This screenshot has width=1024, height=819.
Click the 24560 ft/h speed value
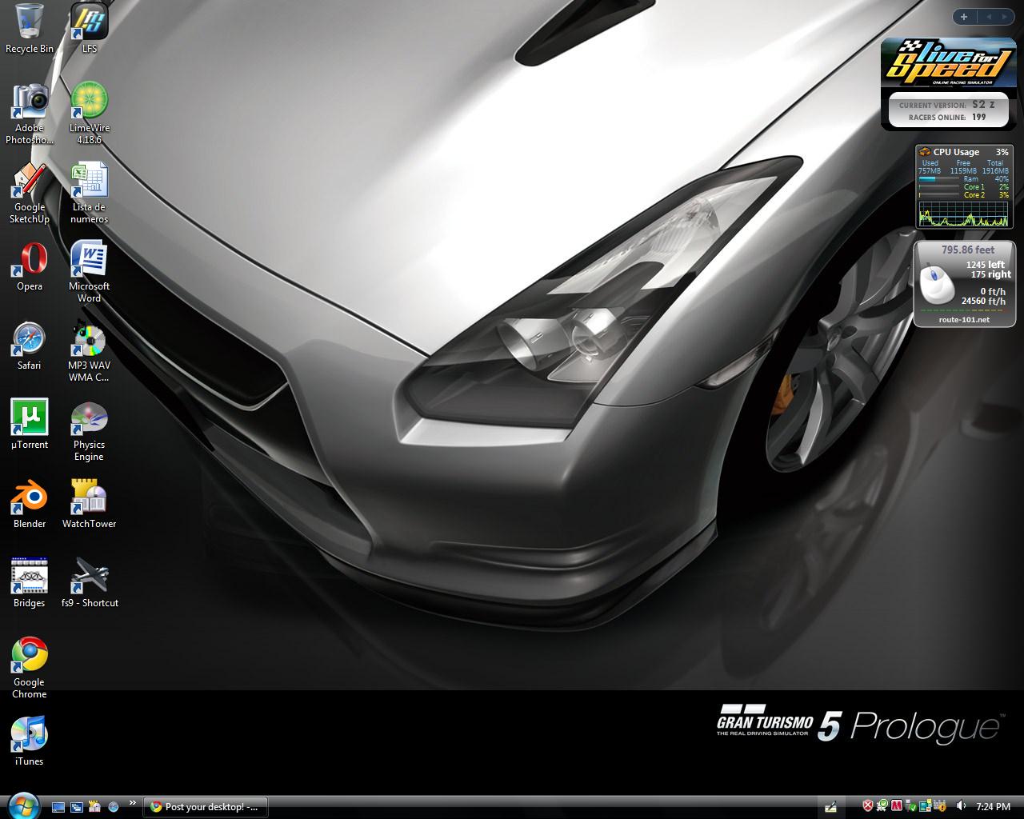[x=983, y=302]
